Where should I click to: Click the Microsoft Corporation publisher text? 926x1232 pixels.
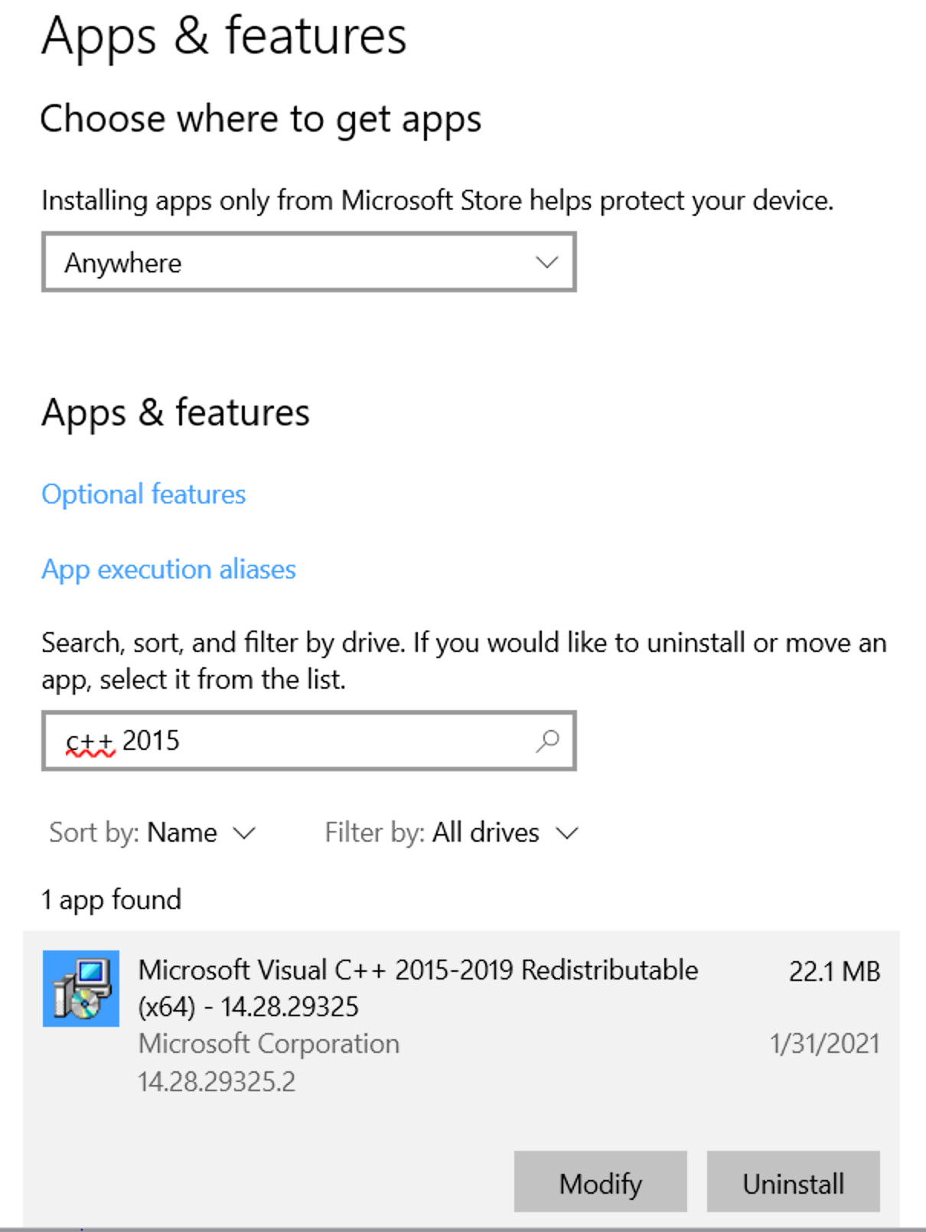[x=269, y=1044]
